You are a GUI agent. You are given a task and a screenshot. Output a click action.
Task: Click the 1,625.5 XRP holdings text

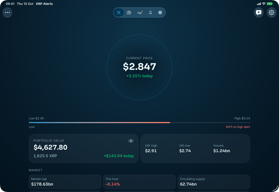click(45, 156)
